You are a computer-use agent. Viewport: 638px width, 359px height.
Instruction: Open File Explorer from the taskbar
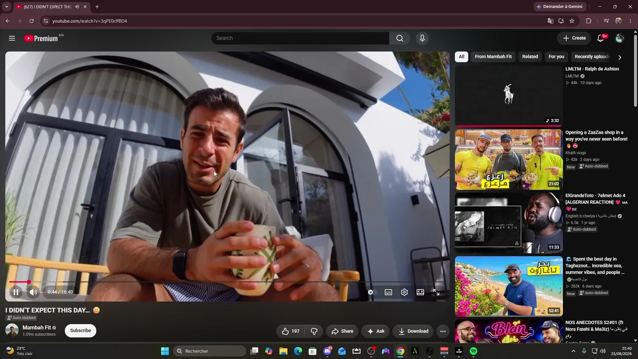pos(283,351)
